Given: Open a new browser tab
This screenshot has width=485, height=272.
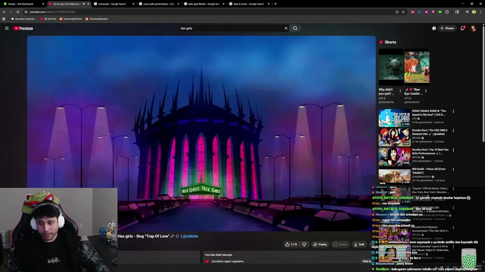Looking at the screenshot, I should 275,4.
